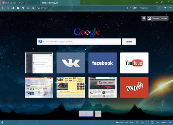Click the zoom in plus in the status bar
Image resolution: width=173 pixels, height=125 pixels.
(170, 122)
